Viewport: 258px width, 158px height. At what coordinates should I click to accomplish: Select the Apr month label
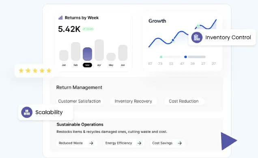click(99, 65)
